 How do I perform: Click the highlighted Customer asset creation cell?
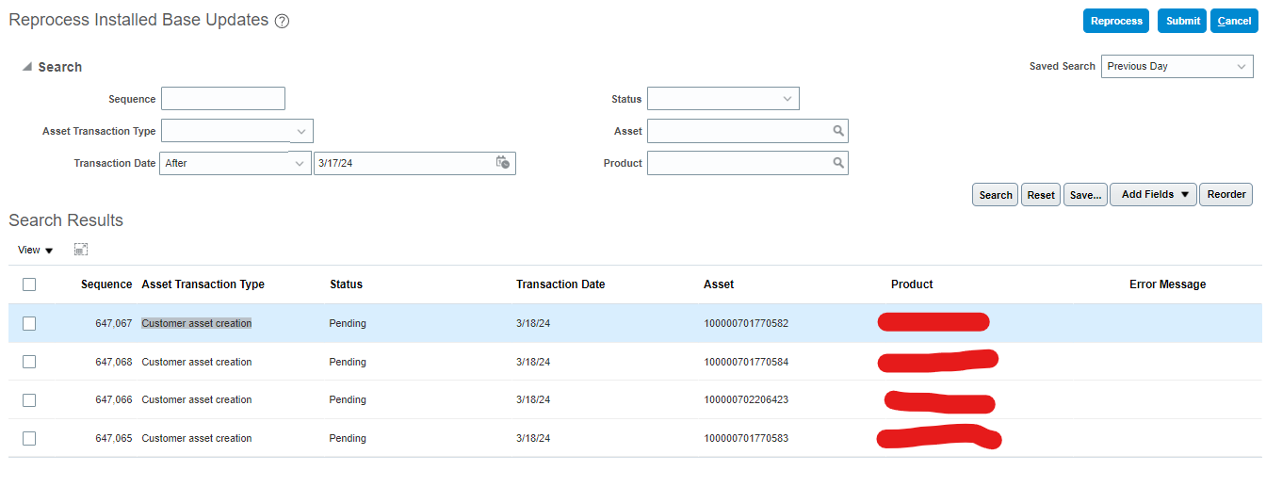(197, 323)
